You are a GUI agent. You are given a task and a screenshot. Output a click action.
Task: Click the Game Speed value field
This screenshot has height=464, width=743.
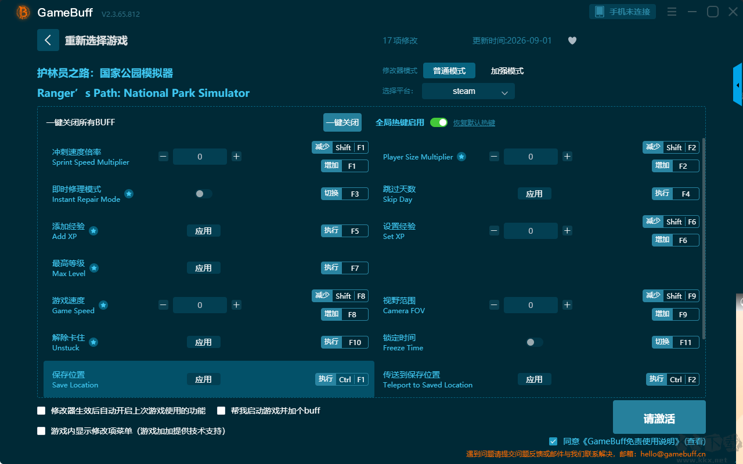click(x=200, y=305)
